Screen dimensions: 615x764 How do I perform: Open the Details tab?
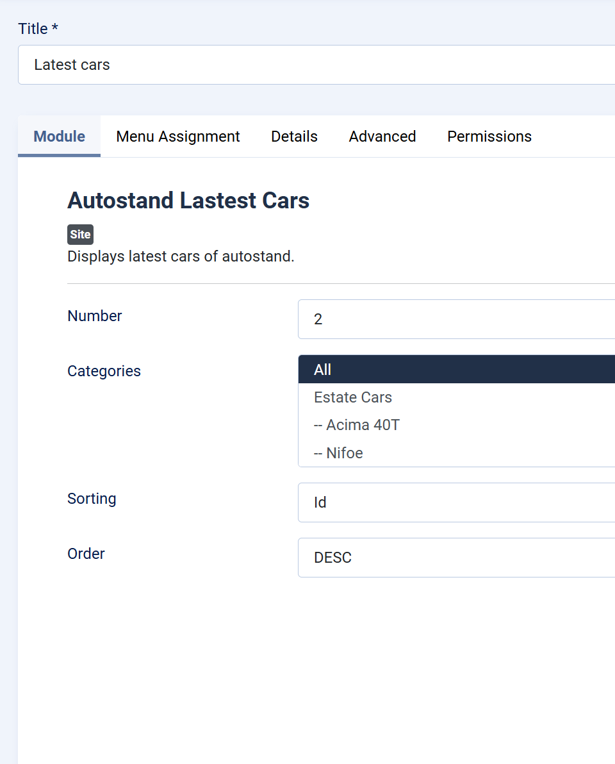coord(294,137)
